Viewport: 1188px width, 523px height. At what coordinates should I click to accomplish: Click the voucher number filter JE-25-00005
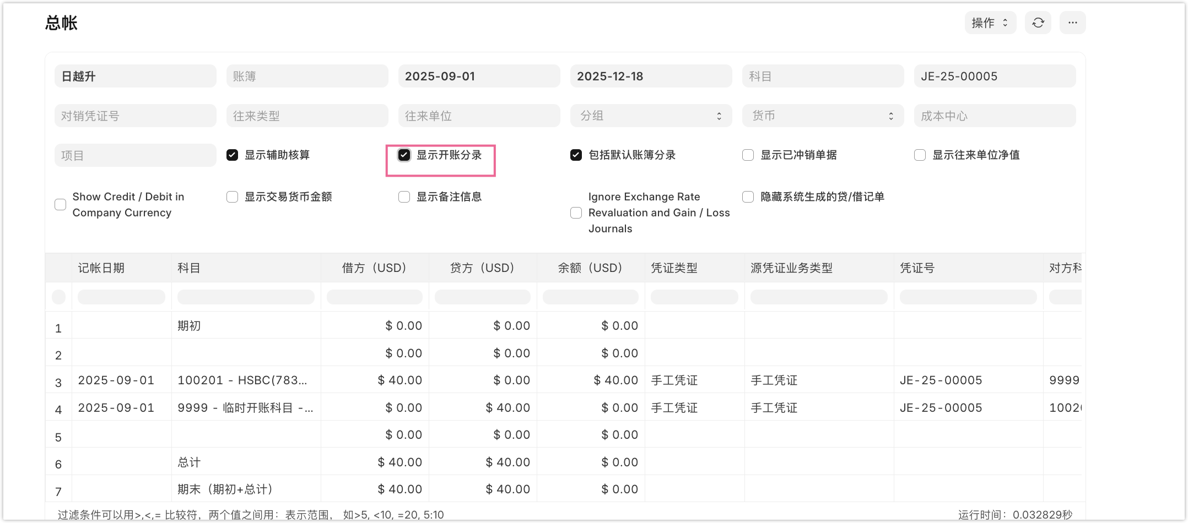995,76
